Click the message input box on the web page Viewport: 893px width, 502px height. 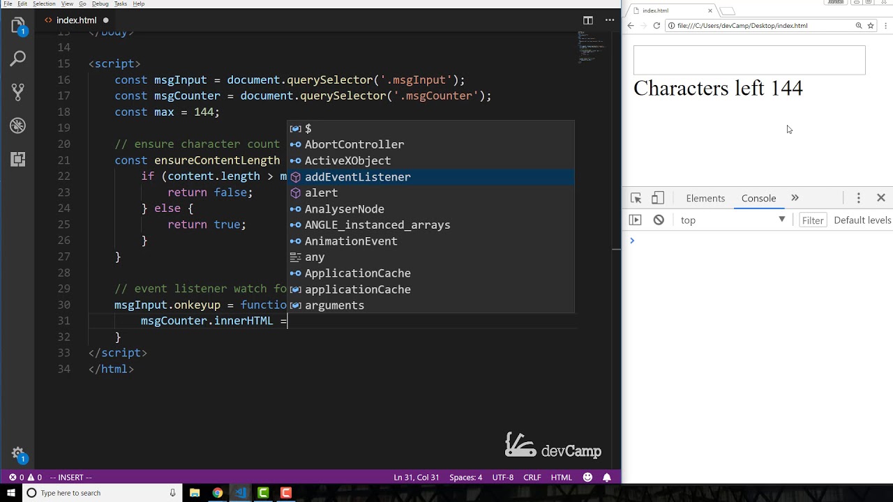pyautogui.click(x=749, y=60)
